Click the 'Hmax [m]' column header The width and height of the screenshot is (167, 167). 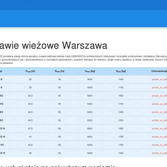click(x=30, y=71)
